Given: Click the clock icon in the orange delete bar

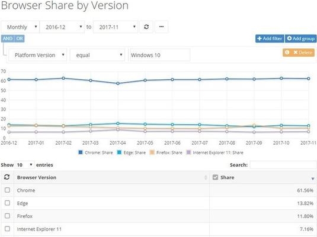Looking at the screenshot, I should coord(287,53).
